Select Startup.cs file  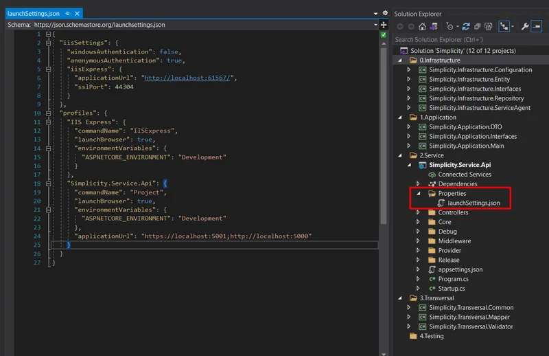[x=452, y=289]
